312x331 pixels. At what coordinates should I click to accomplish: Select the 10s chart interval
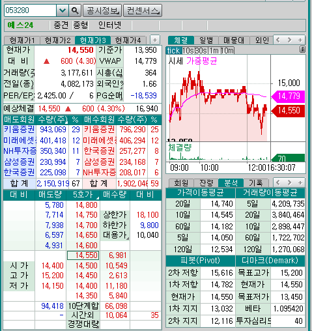pyautogui.click(x=188, y=50)
